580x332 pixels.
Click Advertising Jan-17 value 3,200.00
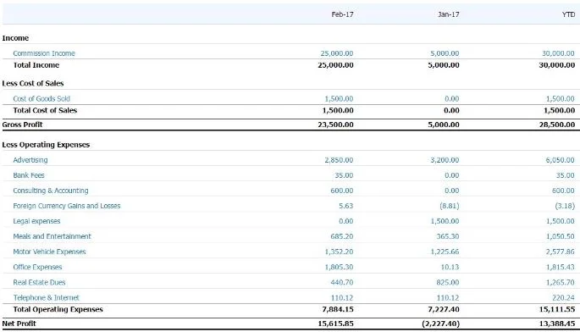point(445,160)
